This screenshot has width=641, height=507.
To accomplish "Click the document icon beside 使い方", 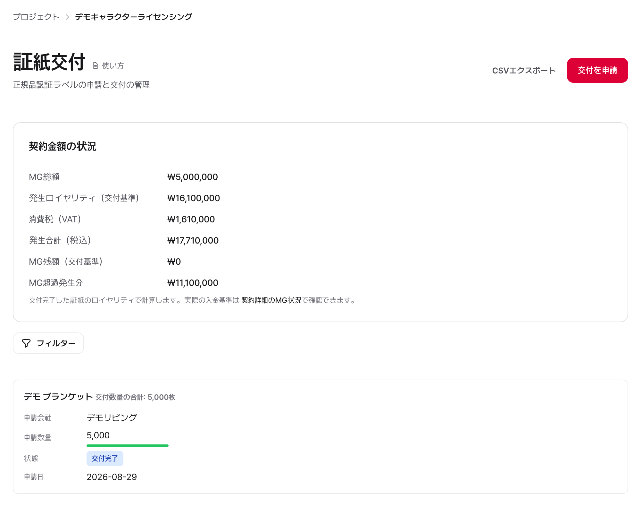I will tap(95, 66).
